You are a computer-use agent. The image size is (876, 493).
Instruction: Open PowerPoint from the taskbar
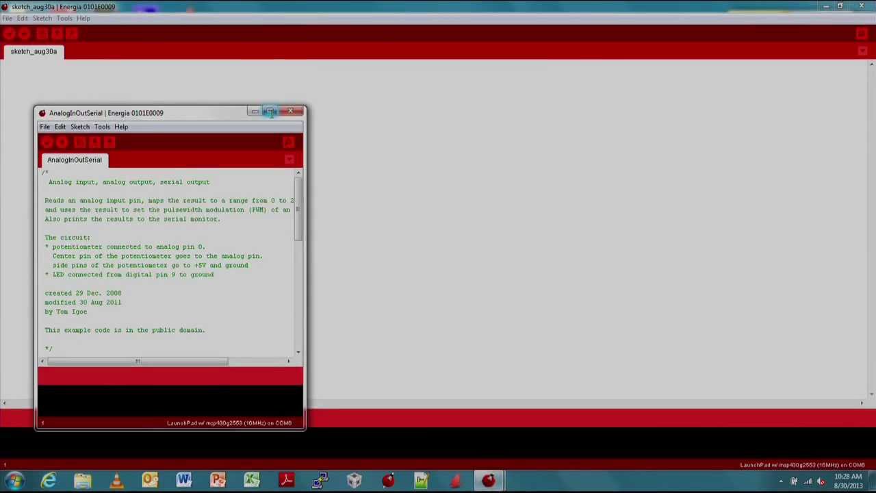[218, 481]
